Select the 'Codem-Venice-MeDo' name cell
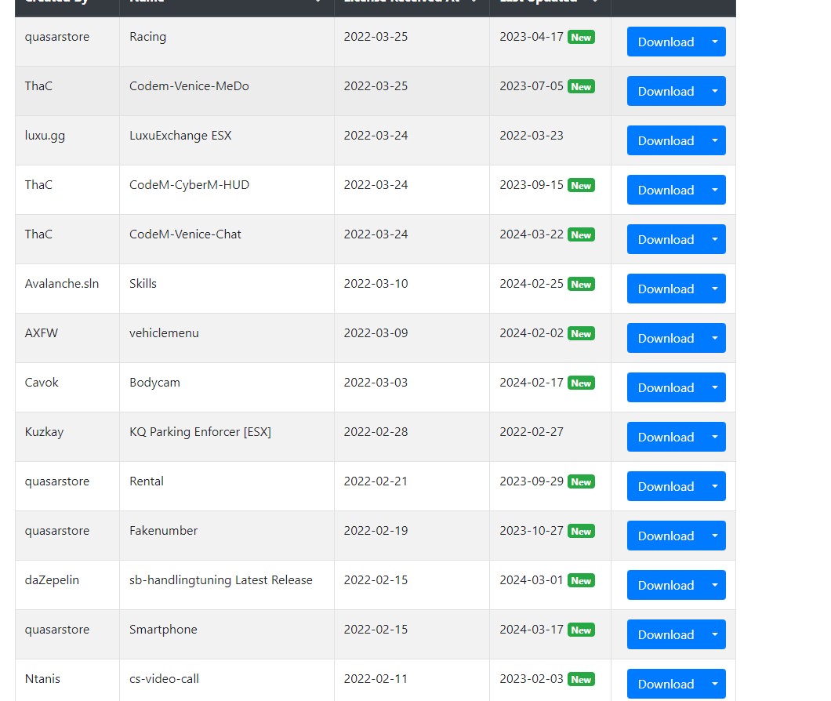Screen dimensions: 831x701 [227, 91]
